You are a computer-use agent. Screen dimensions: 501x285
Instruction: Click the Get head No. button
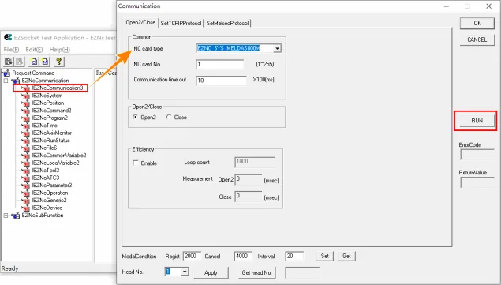pyautogui.click(x=256, y=273)
